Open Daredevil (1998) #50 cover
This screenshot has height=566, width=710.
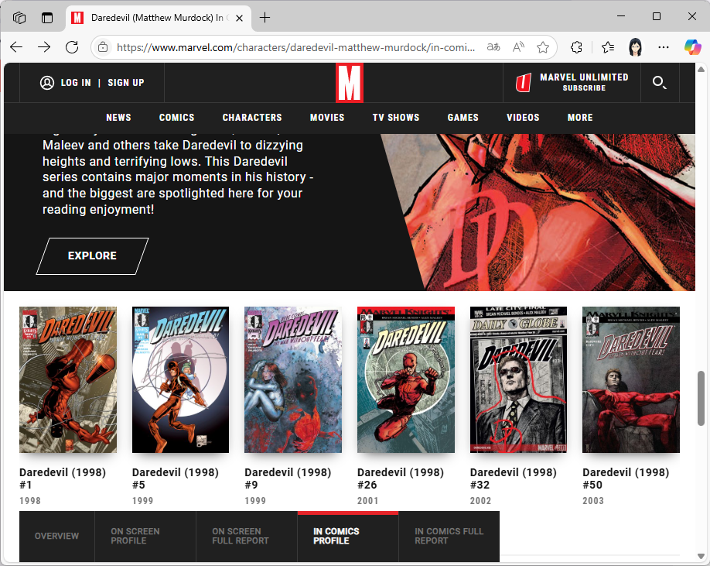(x=631, y=379)
